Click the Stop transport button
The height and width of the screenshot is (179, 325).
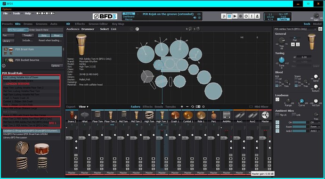click(229, 16)
